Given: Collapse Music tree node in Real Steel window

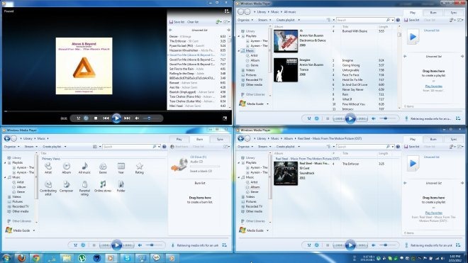Looking at the screenshot, I should [x=239, y=177].
